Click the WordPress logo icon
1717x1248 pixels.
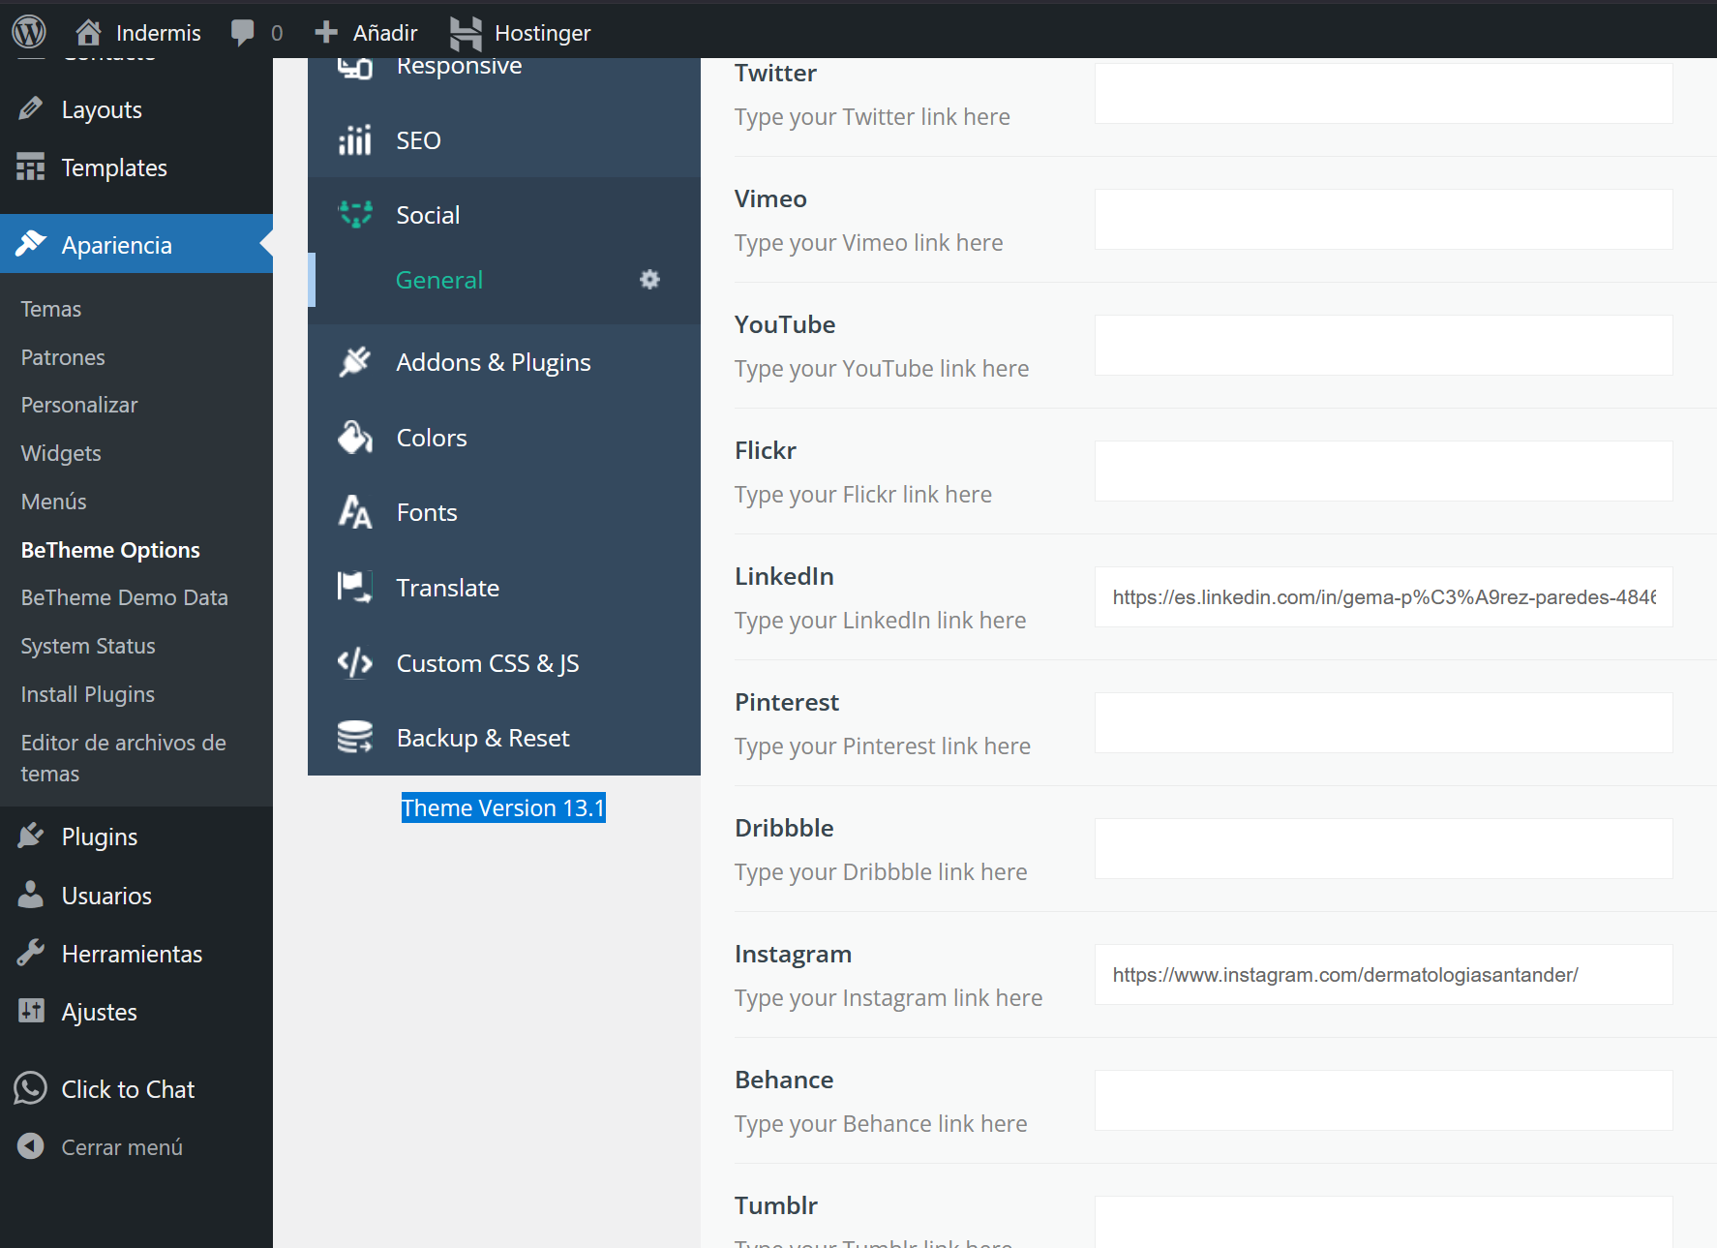pos(29,32)
